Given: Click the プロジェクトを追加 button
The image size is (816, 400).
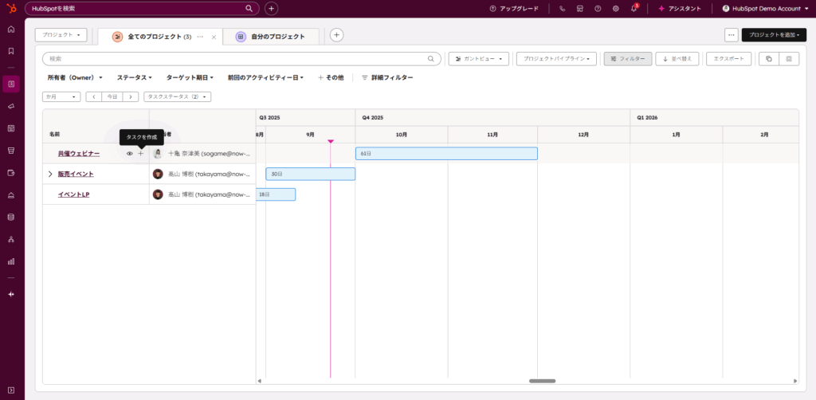Looking at the screenshot, I should point(773,35).
